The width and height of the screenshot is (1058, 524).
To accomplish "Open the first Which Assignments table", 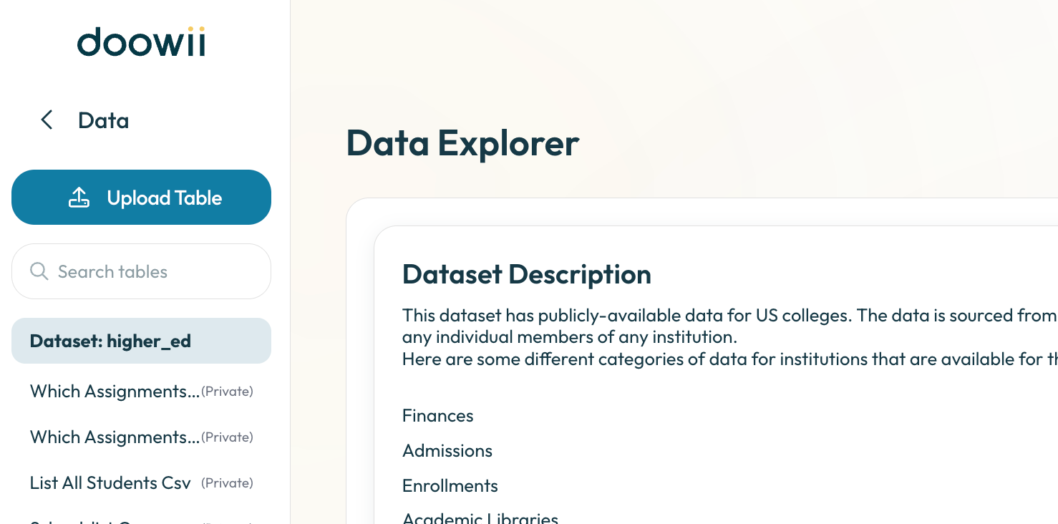I will (x=115, y=392).
